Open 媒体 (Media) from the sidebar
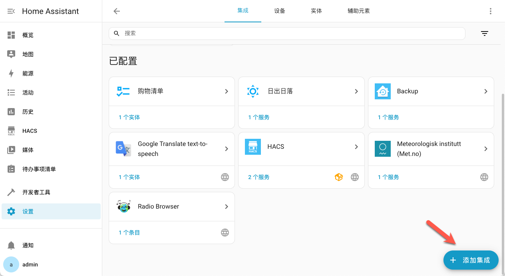Viewport: 505px width, 276px height. click(x=28, y=150)
